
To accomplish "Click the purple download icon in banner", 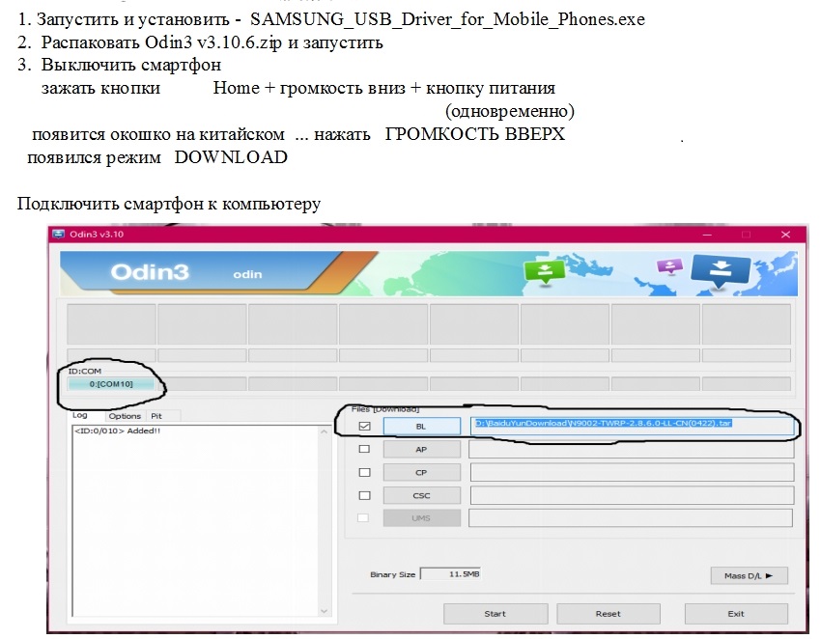I will [669, 266].
